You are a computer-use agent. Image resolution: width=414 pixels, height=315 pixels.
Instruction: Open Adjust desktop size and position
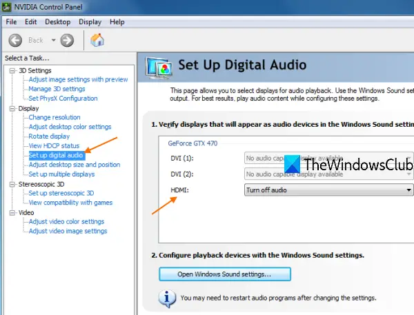(75, 165)
